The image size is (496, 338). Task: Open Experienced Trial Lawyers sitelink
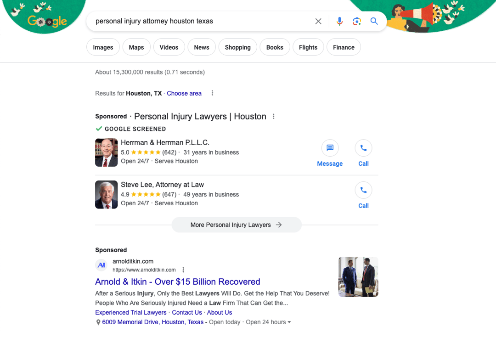(x=130, y=312)
